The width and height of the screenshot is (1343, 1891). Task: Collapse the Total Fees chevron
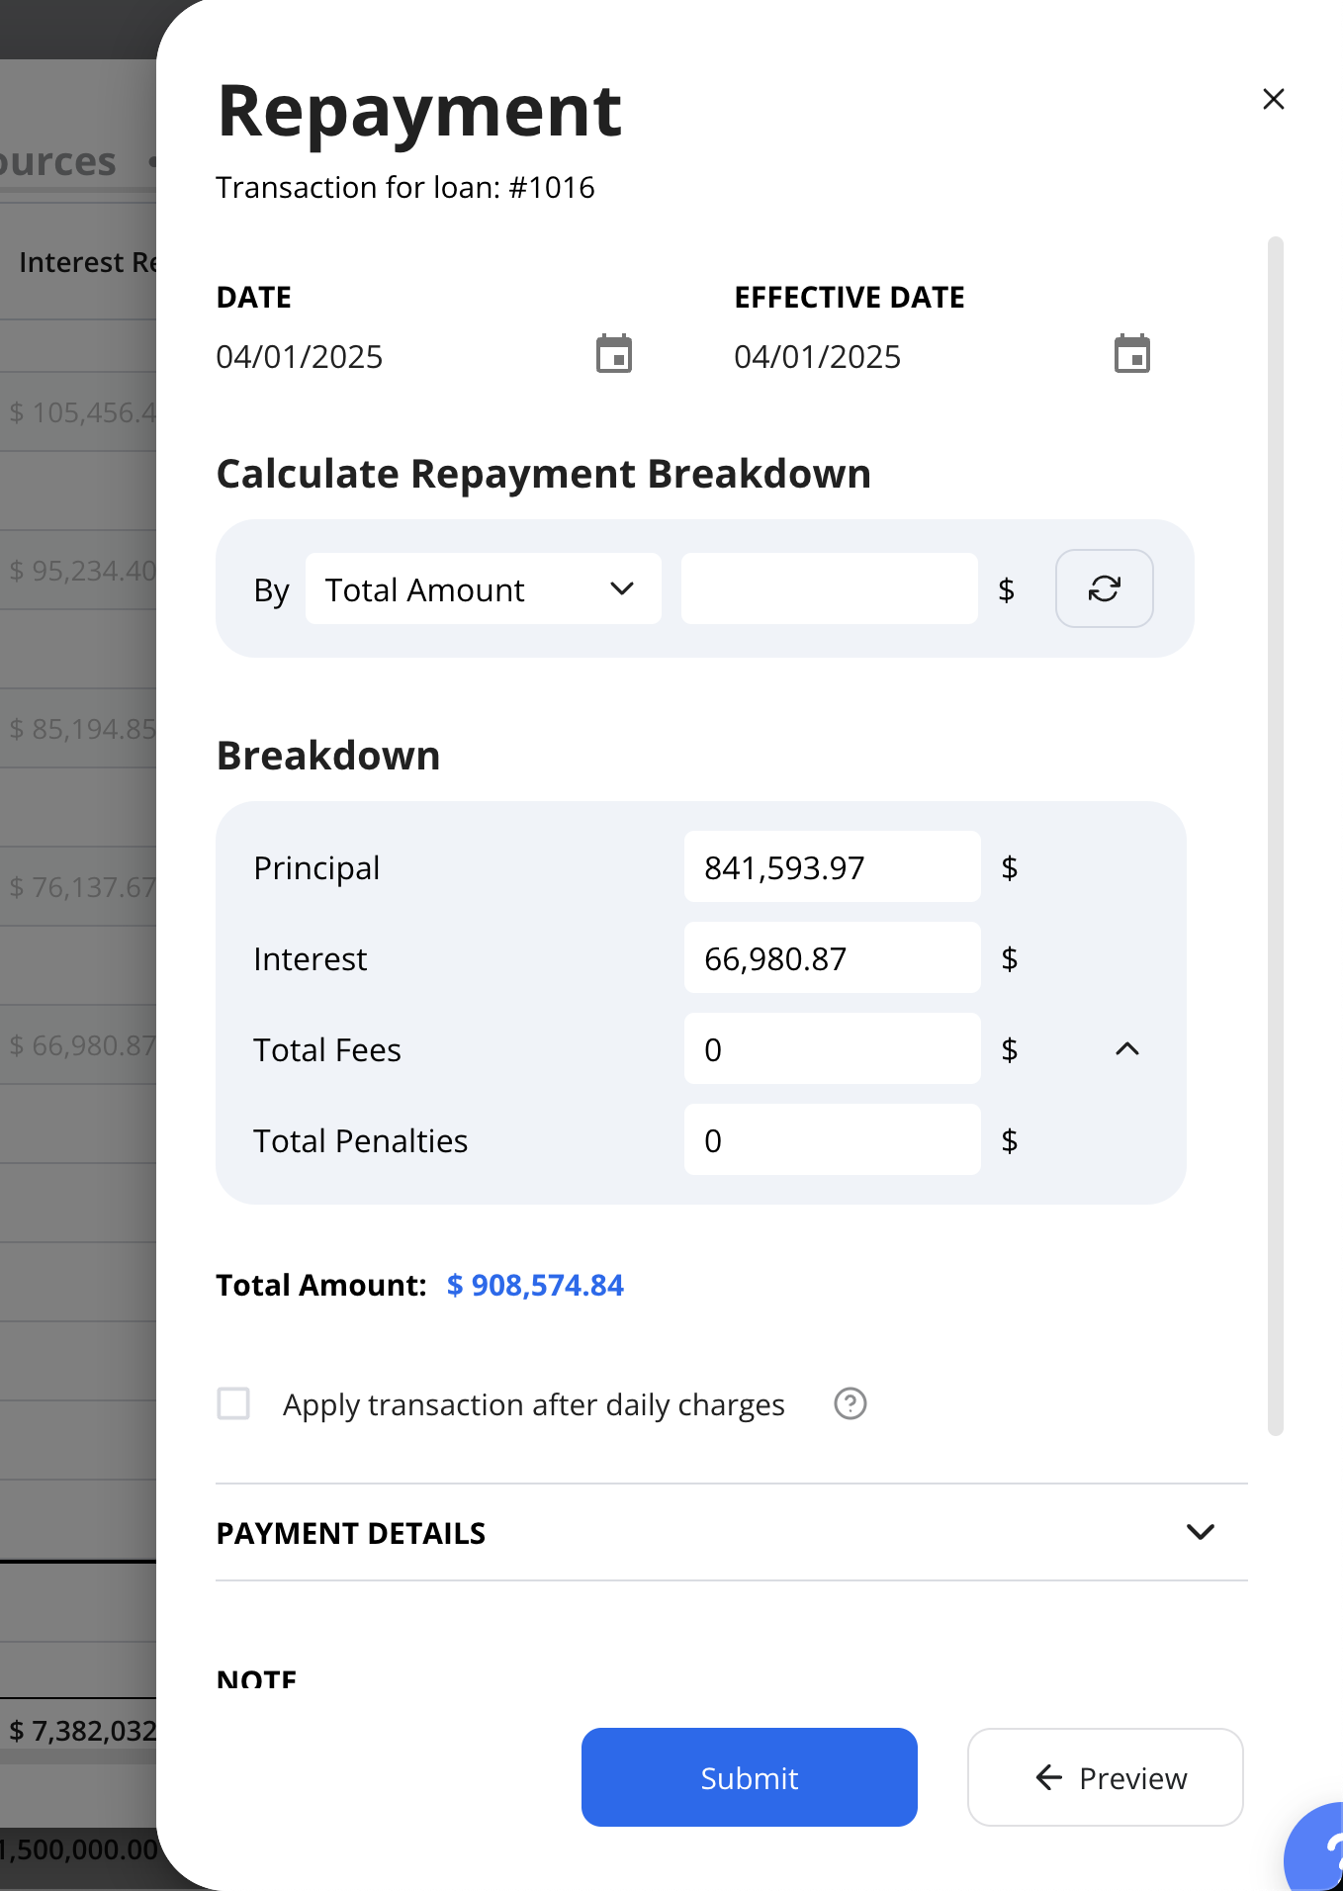[1127, 1048]
